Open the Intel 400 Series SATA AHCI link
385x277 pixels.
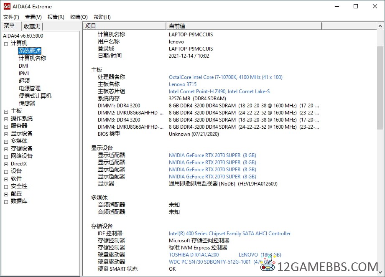(x=230, y=233)
